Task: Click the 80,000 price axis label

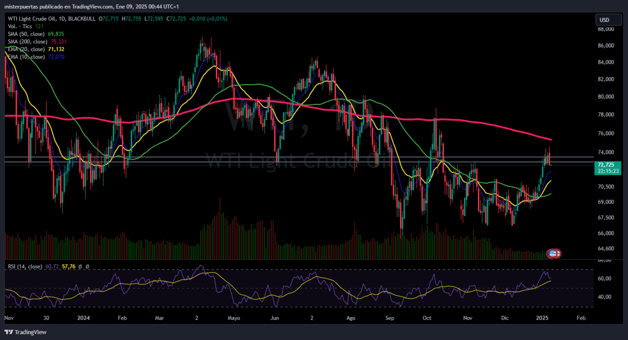Action: click(606, 97)
